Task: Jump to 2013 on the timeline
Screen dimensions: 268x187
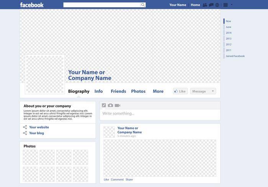Action: pos(229,39)
